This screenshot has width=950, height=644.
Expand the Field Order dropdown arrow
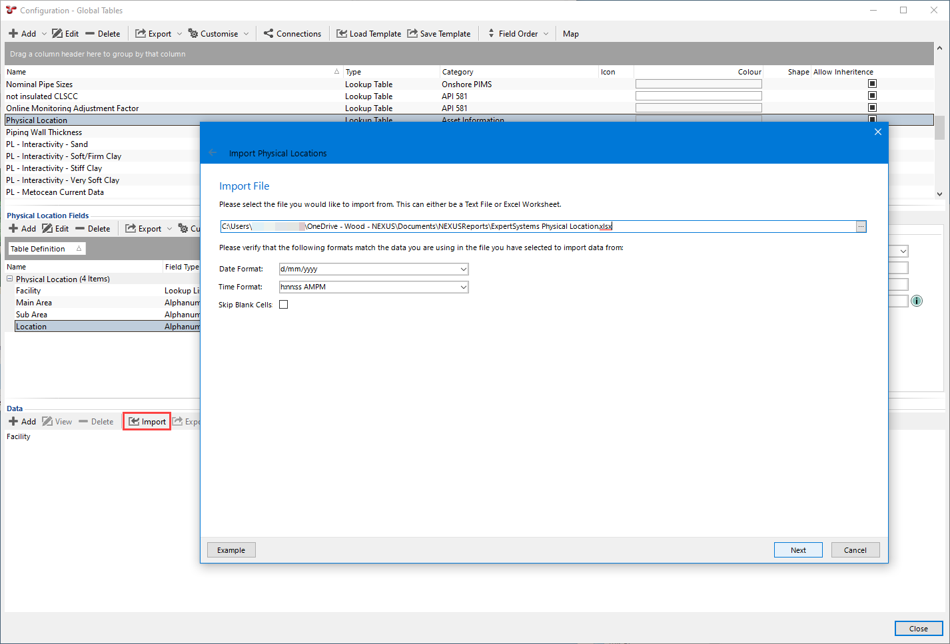[546, 33]
